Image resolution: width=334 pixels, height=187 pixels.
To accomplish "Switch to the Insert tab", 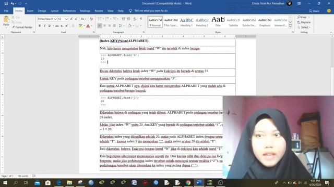I will (x=30, y=10).
